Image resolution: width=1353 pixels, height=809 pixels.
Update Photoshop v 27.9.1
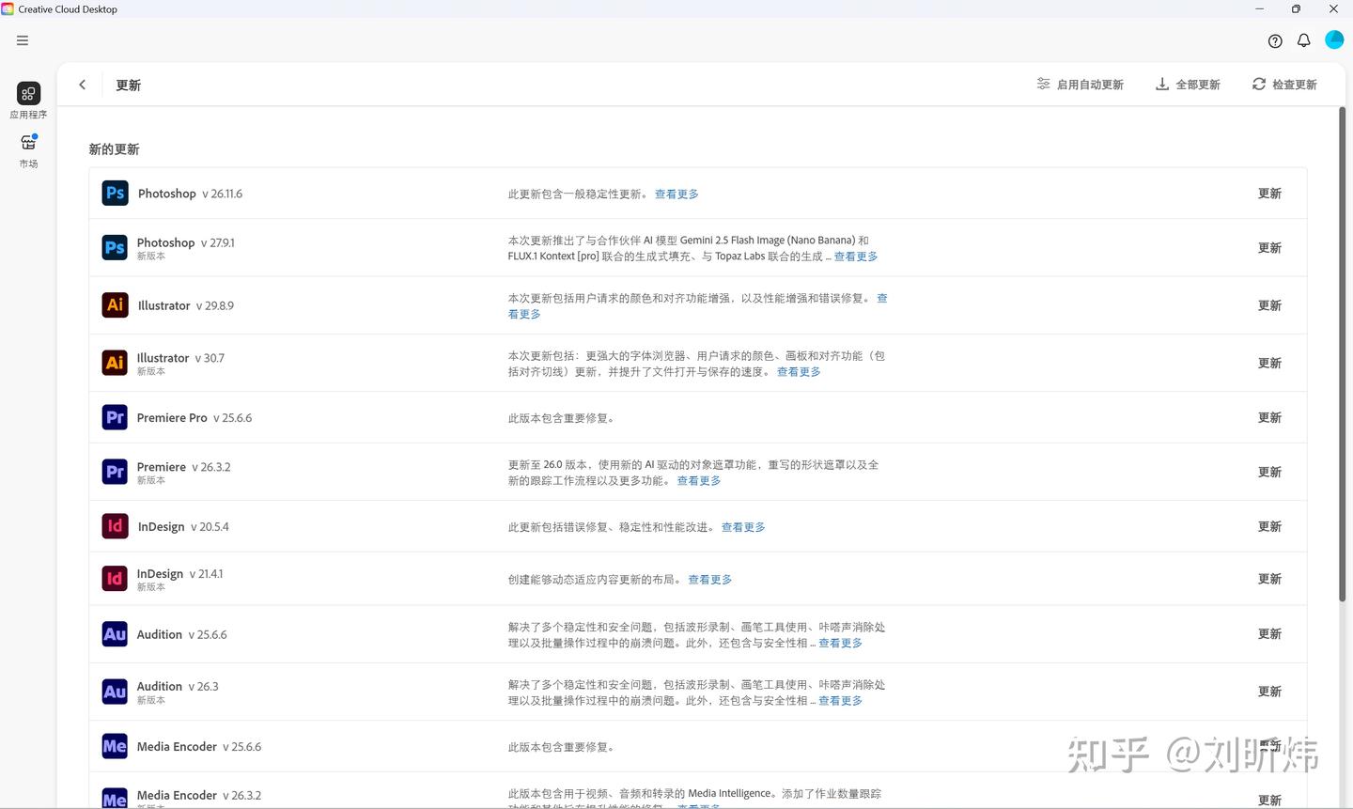coord(1269,248)
